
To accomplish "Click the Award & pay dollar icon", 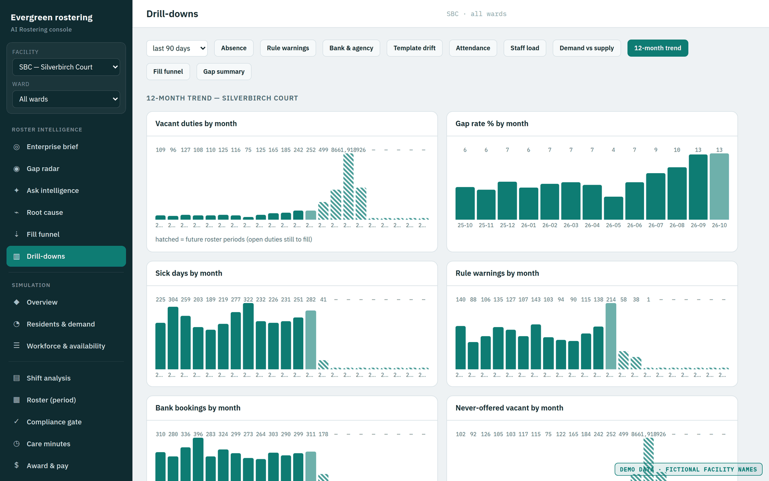I will pyautogui.click(x=16, y=466).
